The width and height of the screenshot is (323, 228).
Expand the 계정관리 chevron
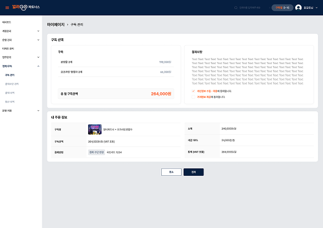point(38,31)
